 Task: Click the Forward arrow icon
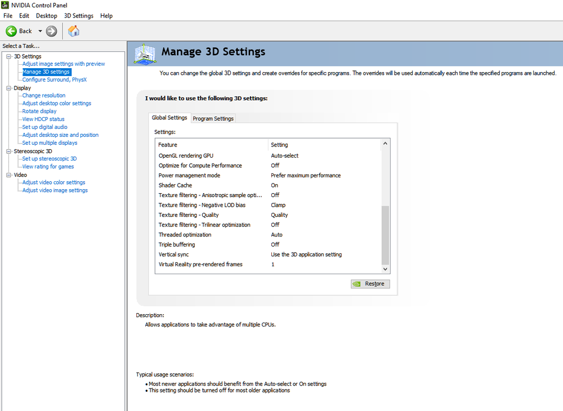click(51, 31)
